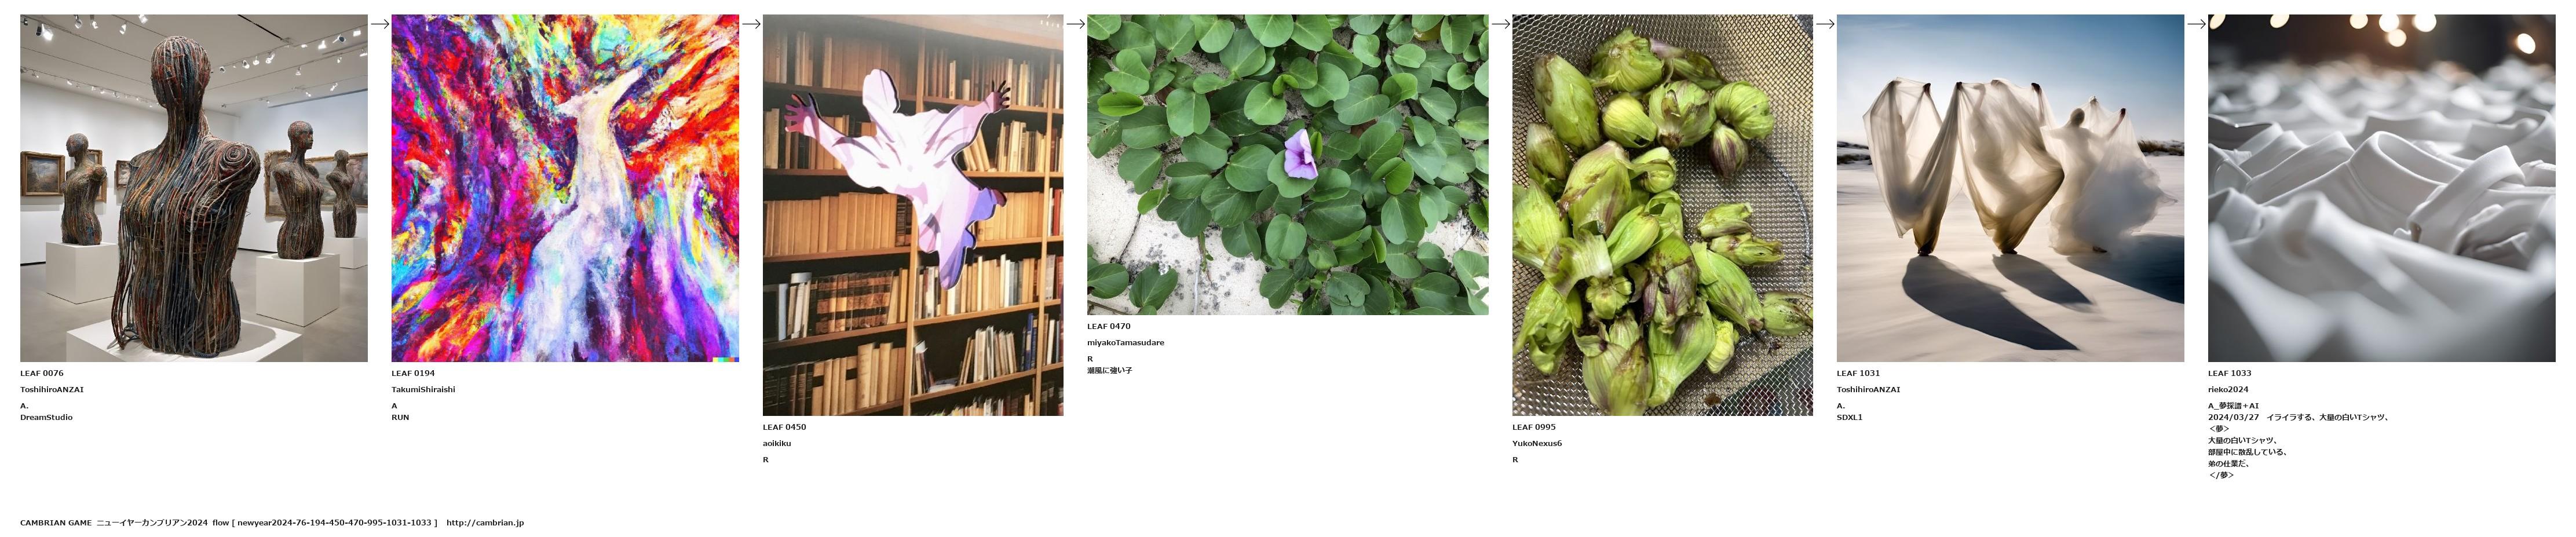Open the purple flower on leaves photo
Screen dimensions: 2576x537
click(1287, 164)
